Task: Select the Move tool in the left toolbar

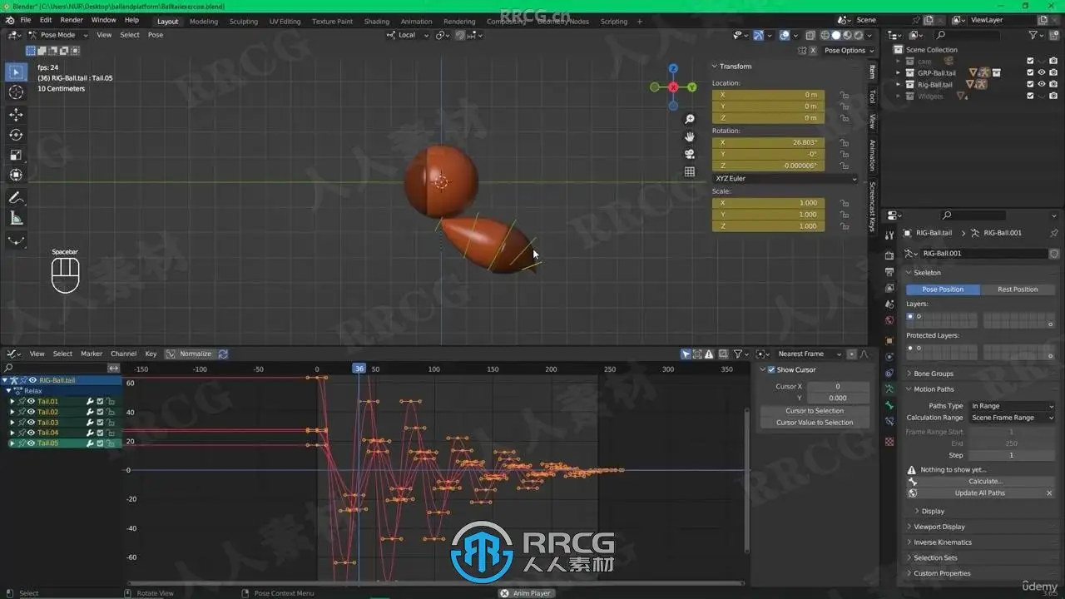Action: point(16,114)
